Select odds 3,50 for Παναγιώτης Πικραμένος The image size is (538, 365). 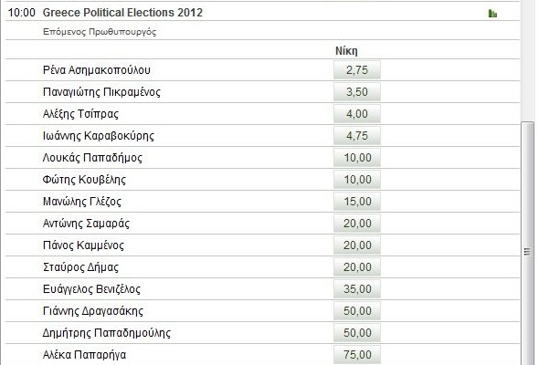click(357, 92)
